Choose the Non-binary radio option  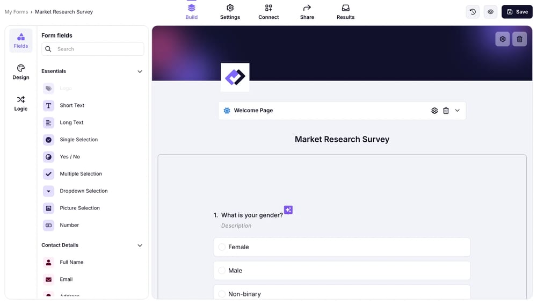[x=222, y=294]
